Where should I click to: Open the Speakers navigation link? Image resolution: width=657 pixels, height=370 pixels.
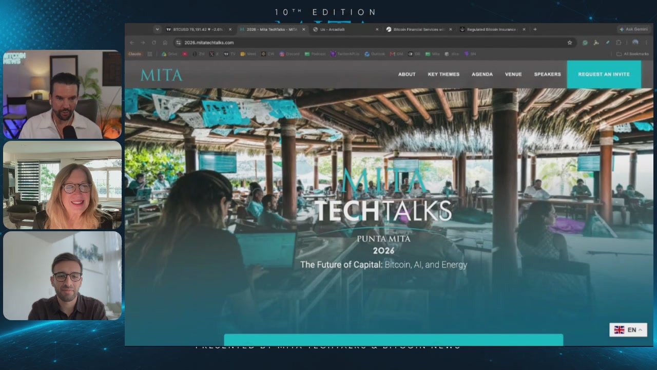(x=547, y=75)
